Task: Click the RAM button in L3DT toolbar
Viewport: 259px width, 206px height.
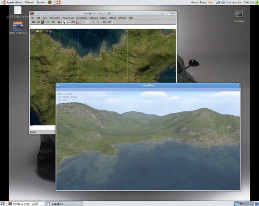Action: coord(110,22)
